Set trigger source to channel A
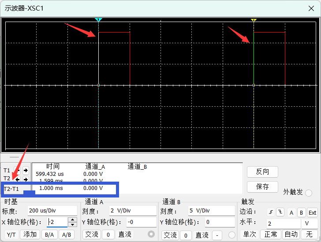Viewport: 321px width, 242px height. [291, 212]
